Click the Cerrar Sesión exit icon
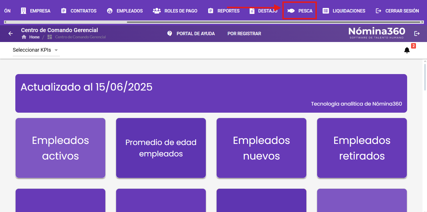This screenshot has width=427, height=212. pos(378,11)
